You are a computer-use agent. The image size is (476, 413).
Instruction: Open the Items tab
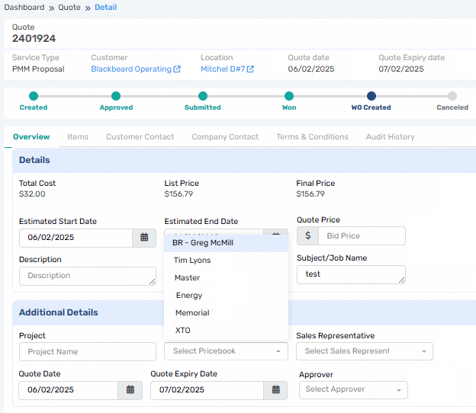tap(78, 137)
